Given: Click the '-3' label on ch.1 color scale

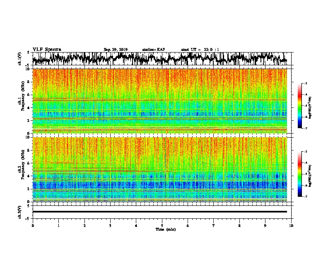Looking at the screenshot, I should 305,84.
